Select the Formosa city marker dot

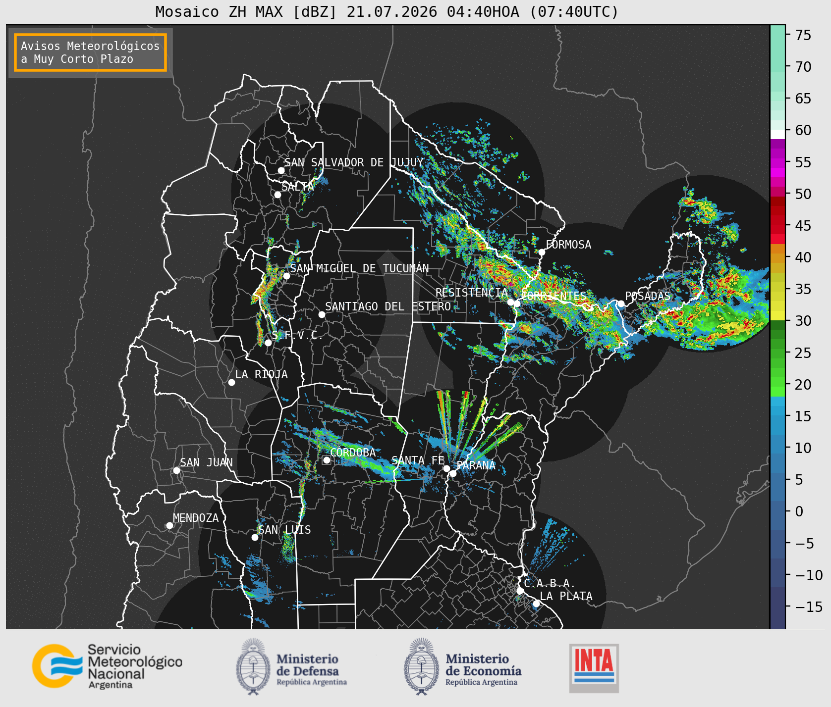click(542, 252)
